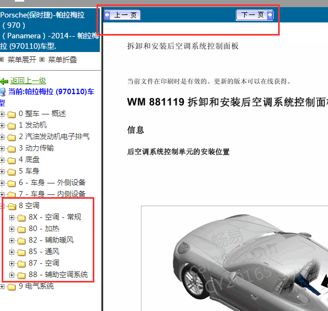Select tree item 1 发动机
This screenshot has height=311, width=328.
click(x=32, y=125)
